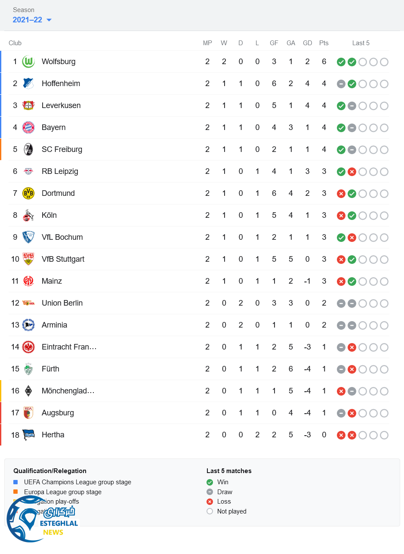Select the VfL Bochum team name

pos(62,237)
